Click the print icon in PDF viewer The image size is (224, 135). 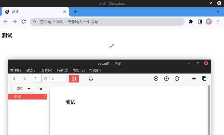point(91,79)
